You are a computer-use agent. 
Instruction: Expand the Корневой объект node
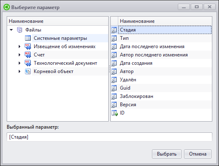20,71
